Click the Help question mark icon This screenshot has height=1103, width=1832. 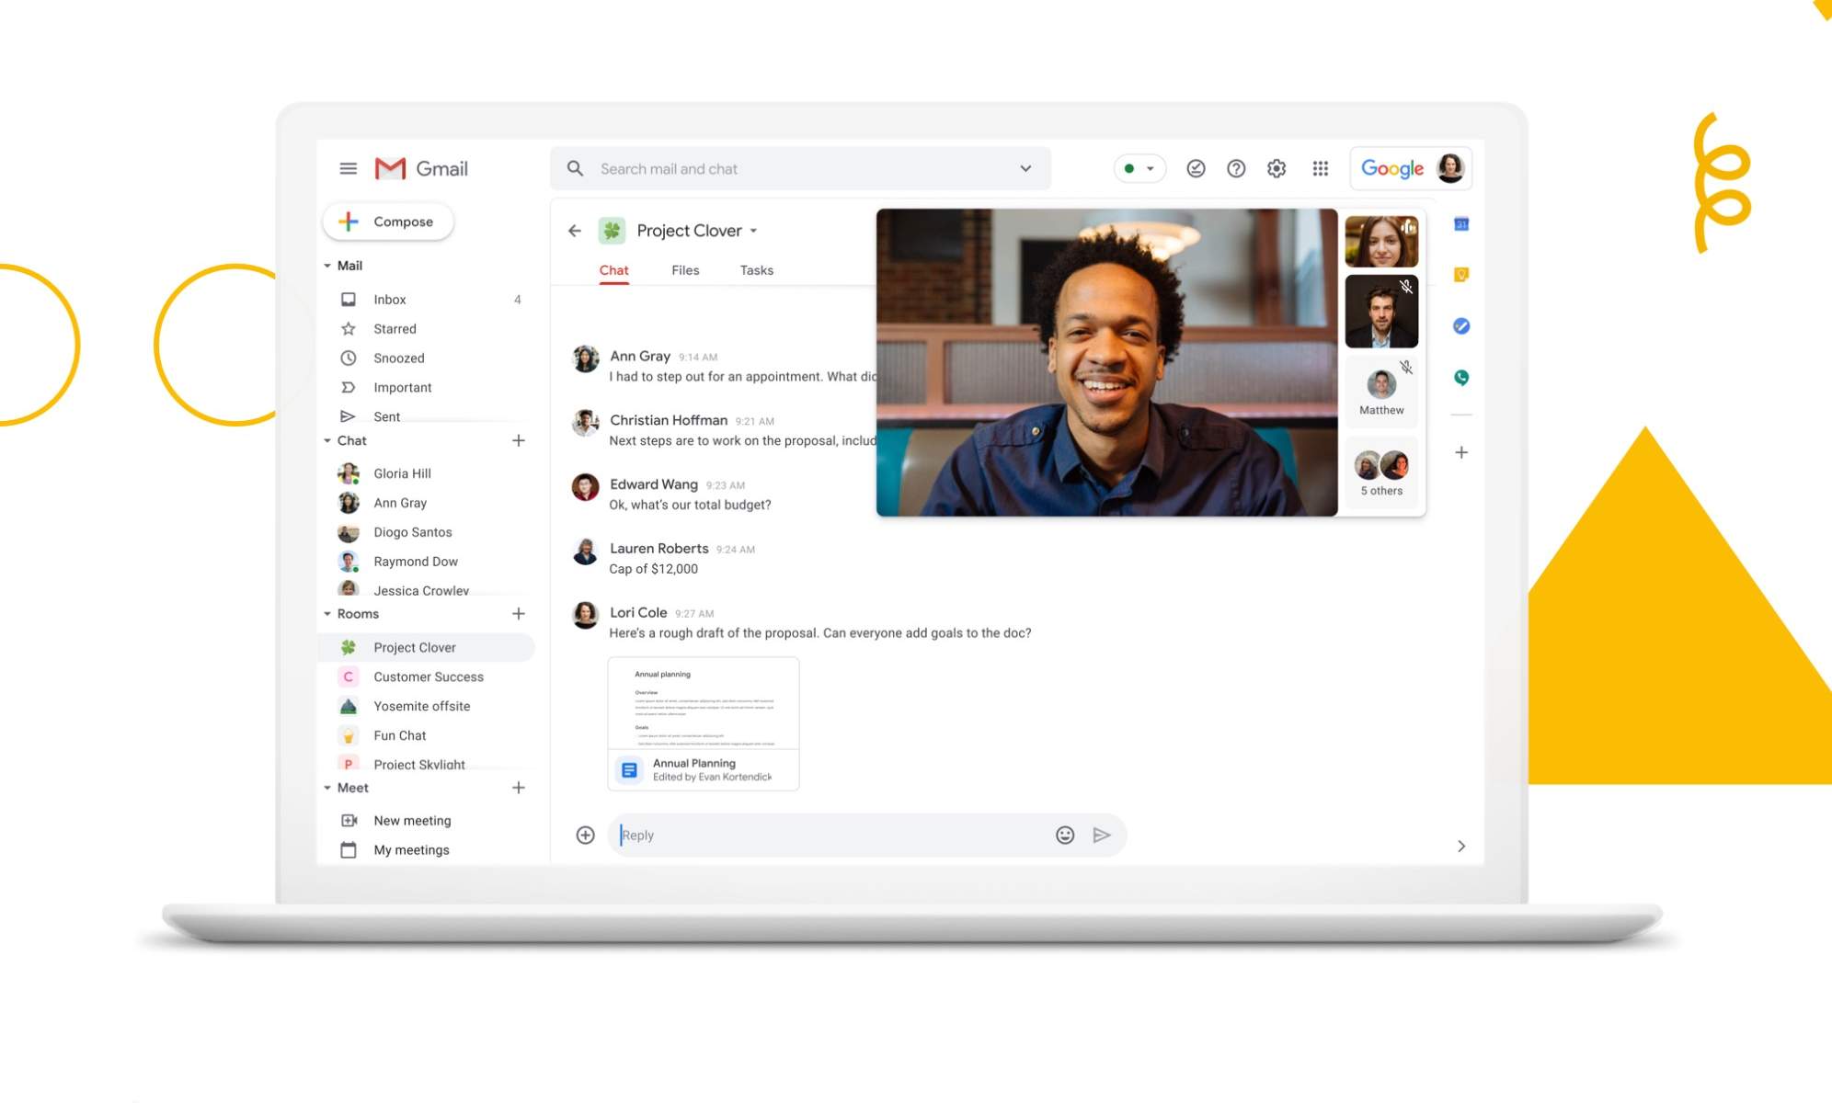1236,168
